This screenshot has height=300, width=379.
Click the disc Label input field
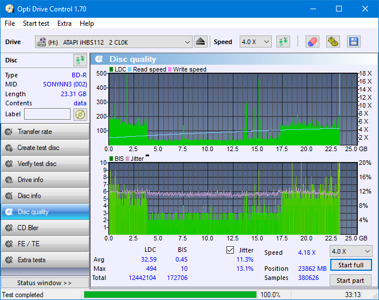(x=48, y=114)
